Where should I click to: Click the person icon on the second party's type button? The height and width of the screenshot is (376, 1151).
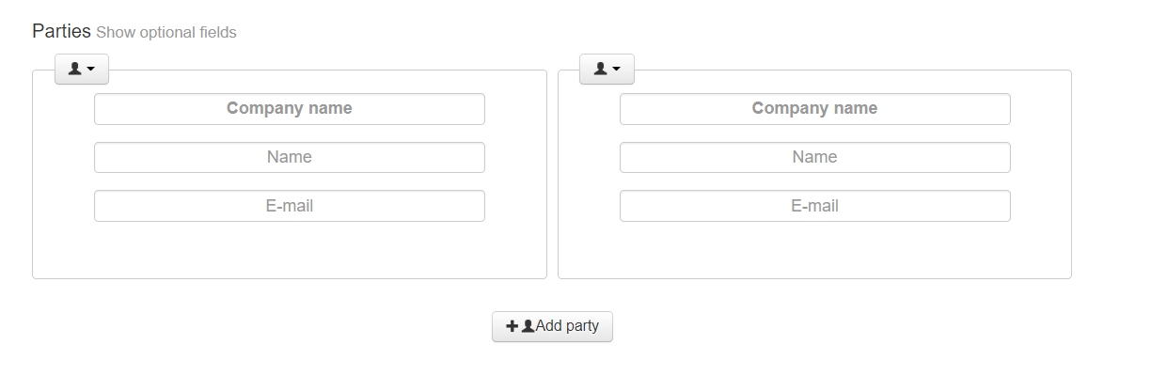coord(600,69)
